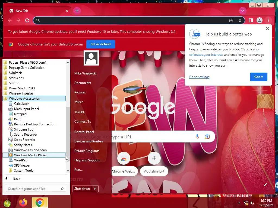Open shut down options arrow
This screenshot has width=278, height=208.
point(95,189)
